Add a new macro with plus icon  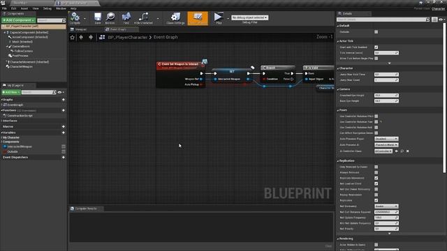(64, 127)
